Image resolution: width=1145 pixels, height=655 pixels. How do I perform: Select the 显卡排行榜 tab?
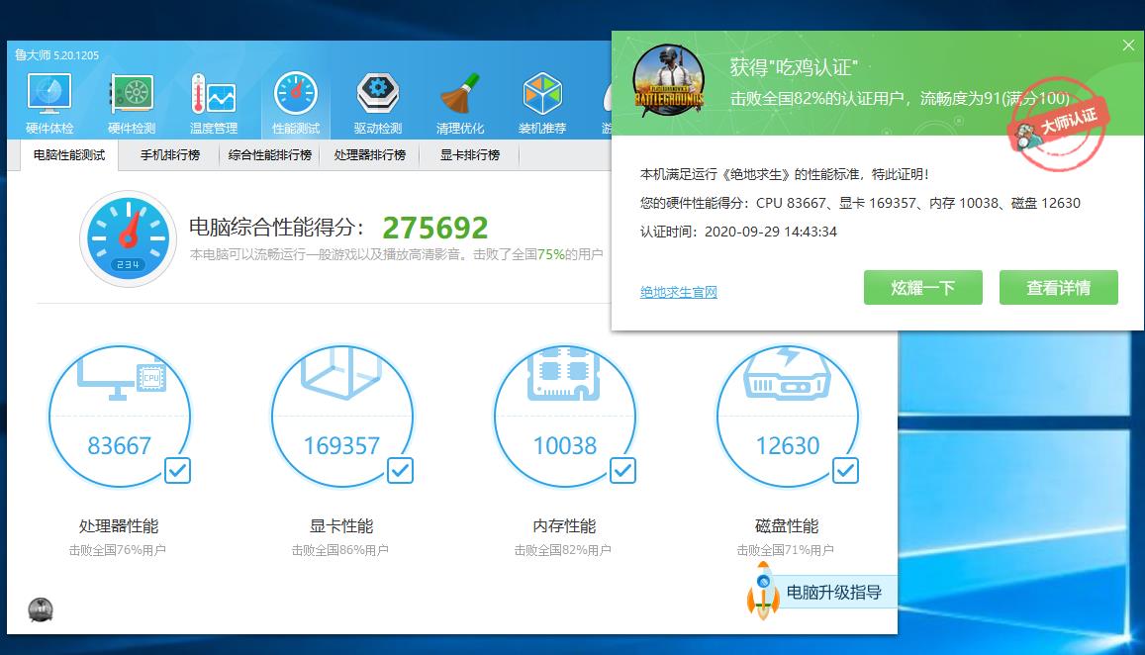(x=469, y=154)
